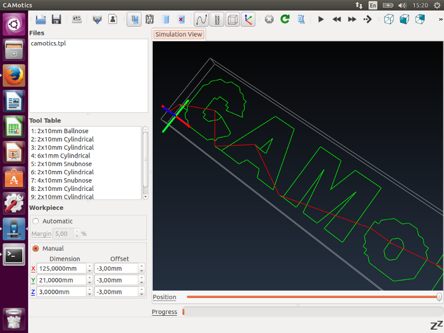Save the project with the floppy disk icon
The height and width of the screenshot is (333, 444).
click(x=57, y=19)
